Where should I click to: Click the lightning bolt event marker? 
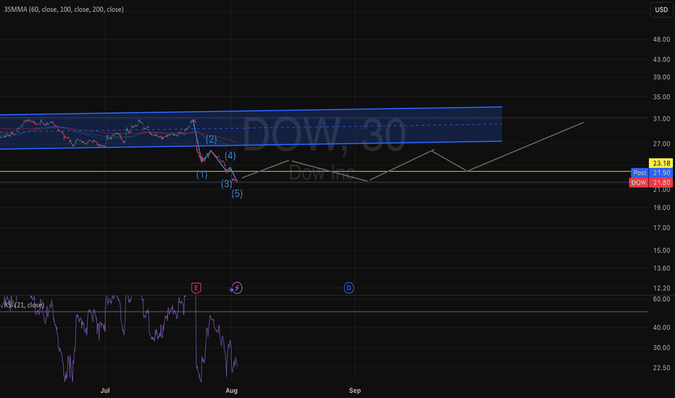coord(237,288)
